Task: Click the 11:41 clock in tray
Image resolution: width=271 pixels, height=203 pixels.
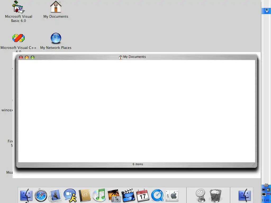Action: (x=265, y=200)
